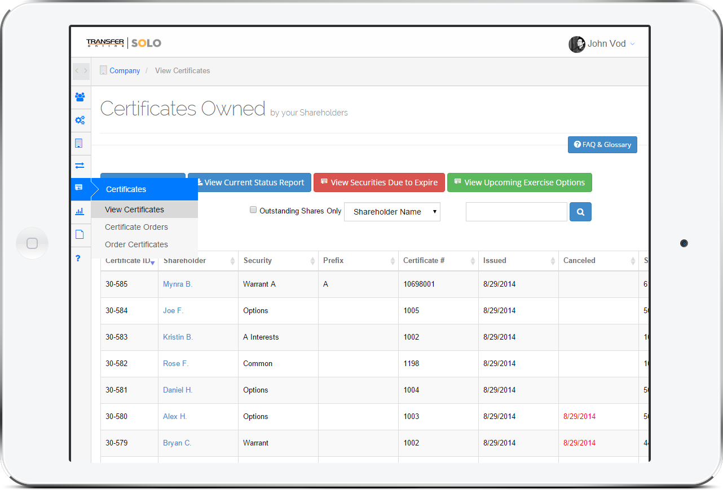Open the Transfers arrows icon in sidebar
723x490 pixels.
(80, 166)
